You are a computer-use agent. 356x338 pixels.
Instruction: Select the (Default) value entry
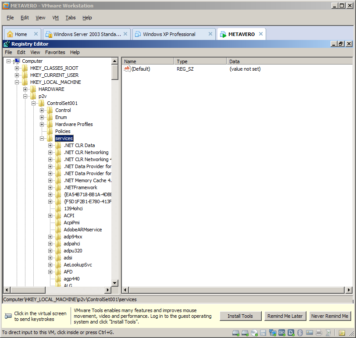pyautogui.click(x=141, y=69)
